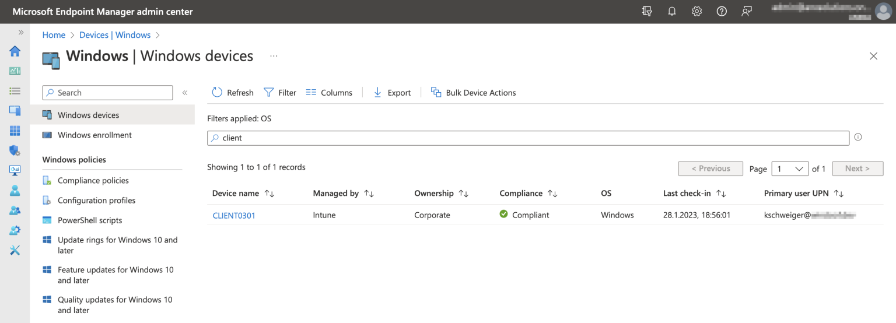The image size is (896, 323).
Task: Click the Previous page button
Action: pos(710,168)
